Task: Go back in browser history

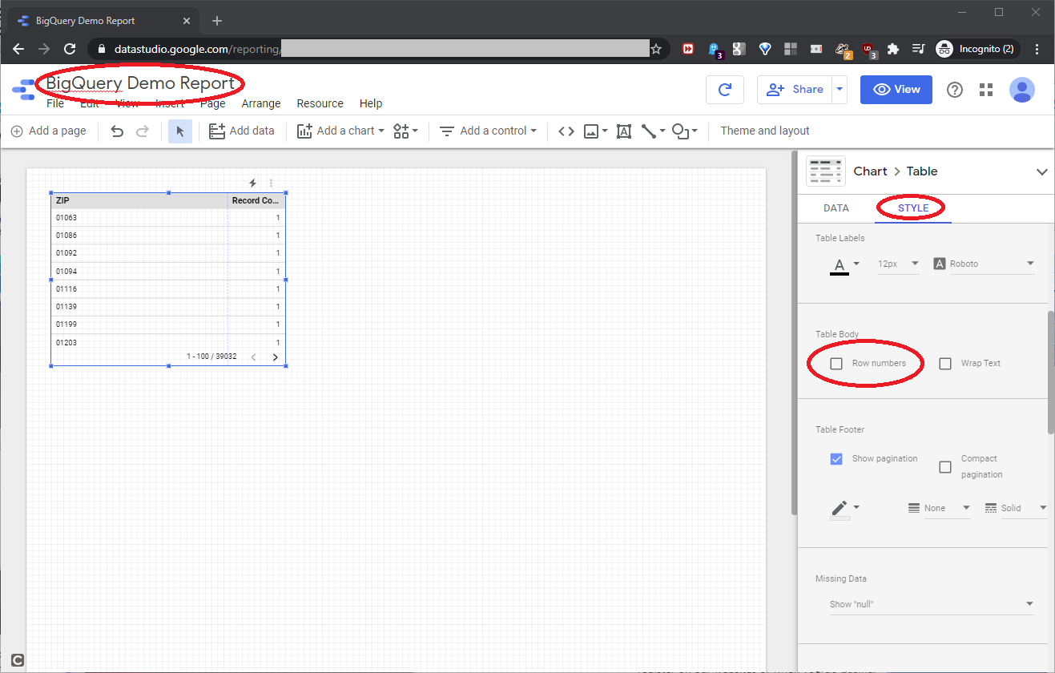Action: 18,49
